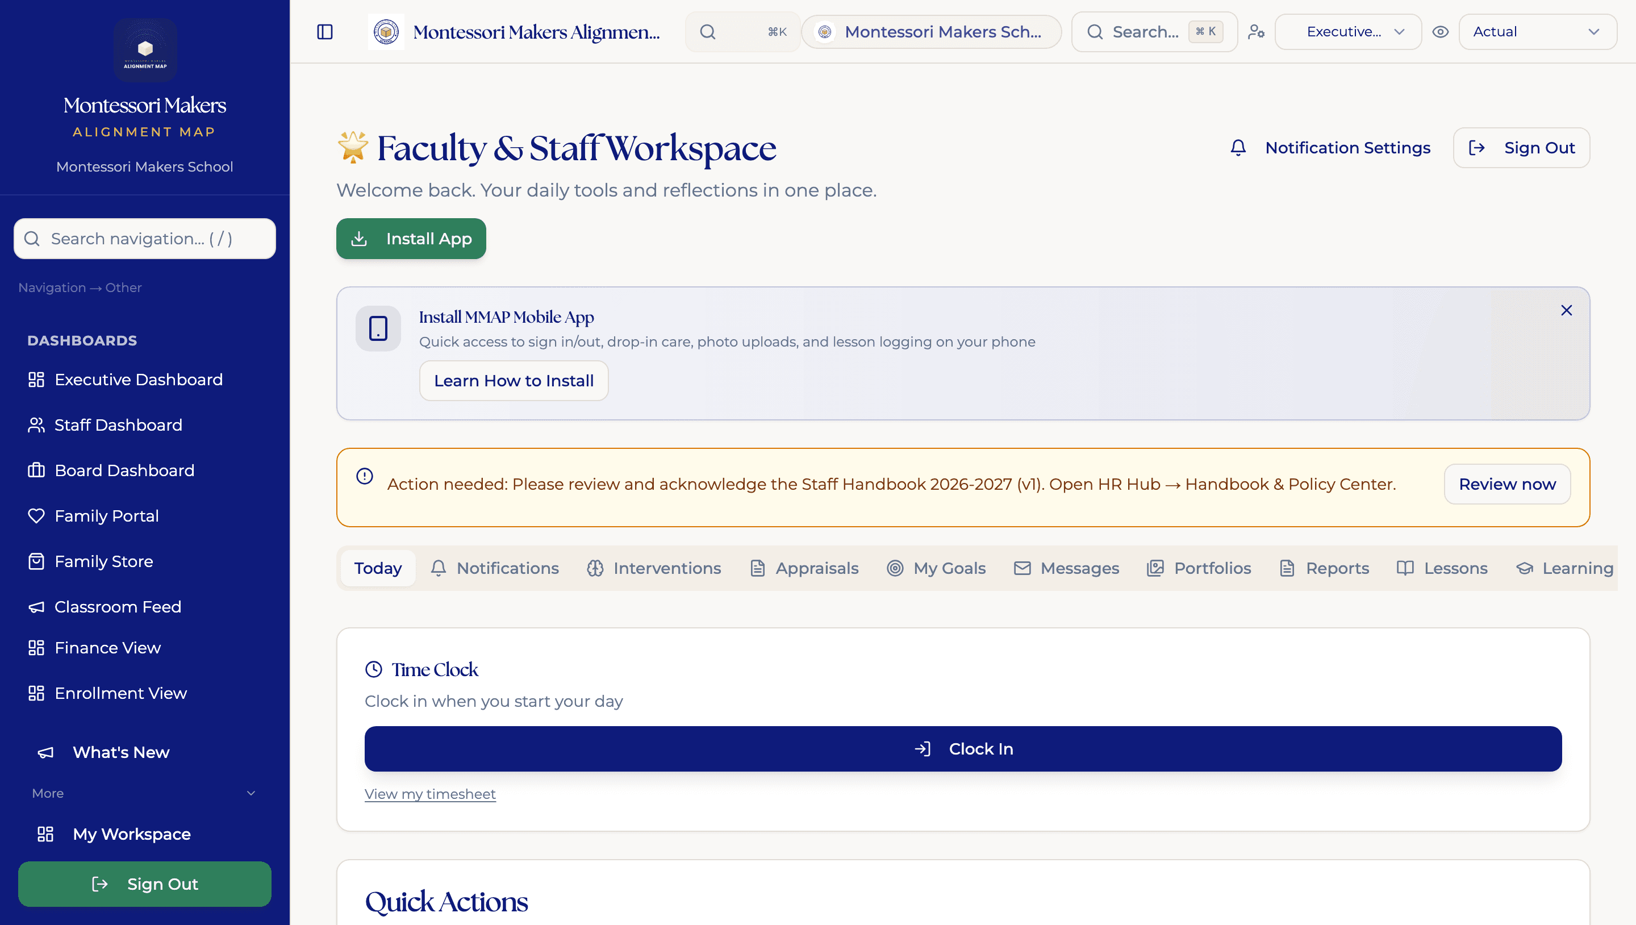Open What's New in sidebar
This screenshot has width=1636, height=925.
[145, 752]
